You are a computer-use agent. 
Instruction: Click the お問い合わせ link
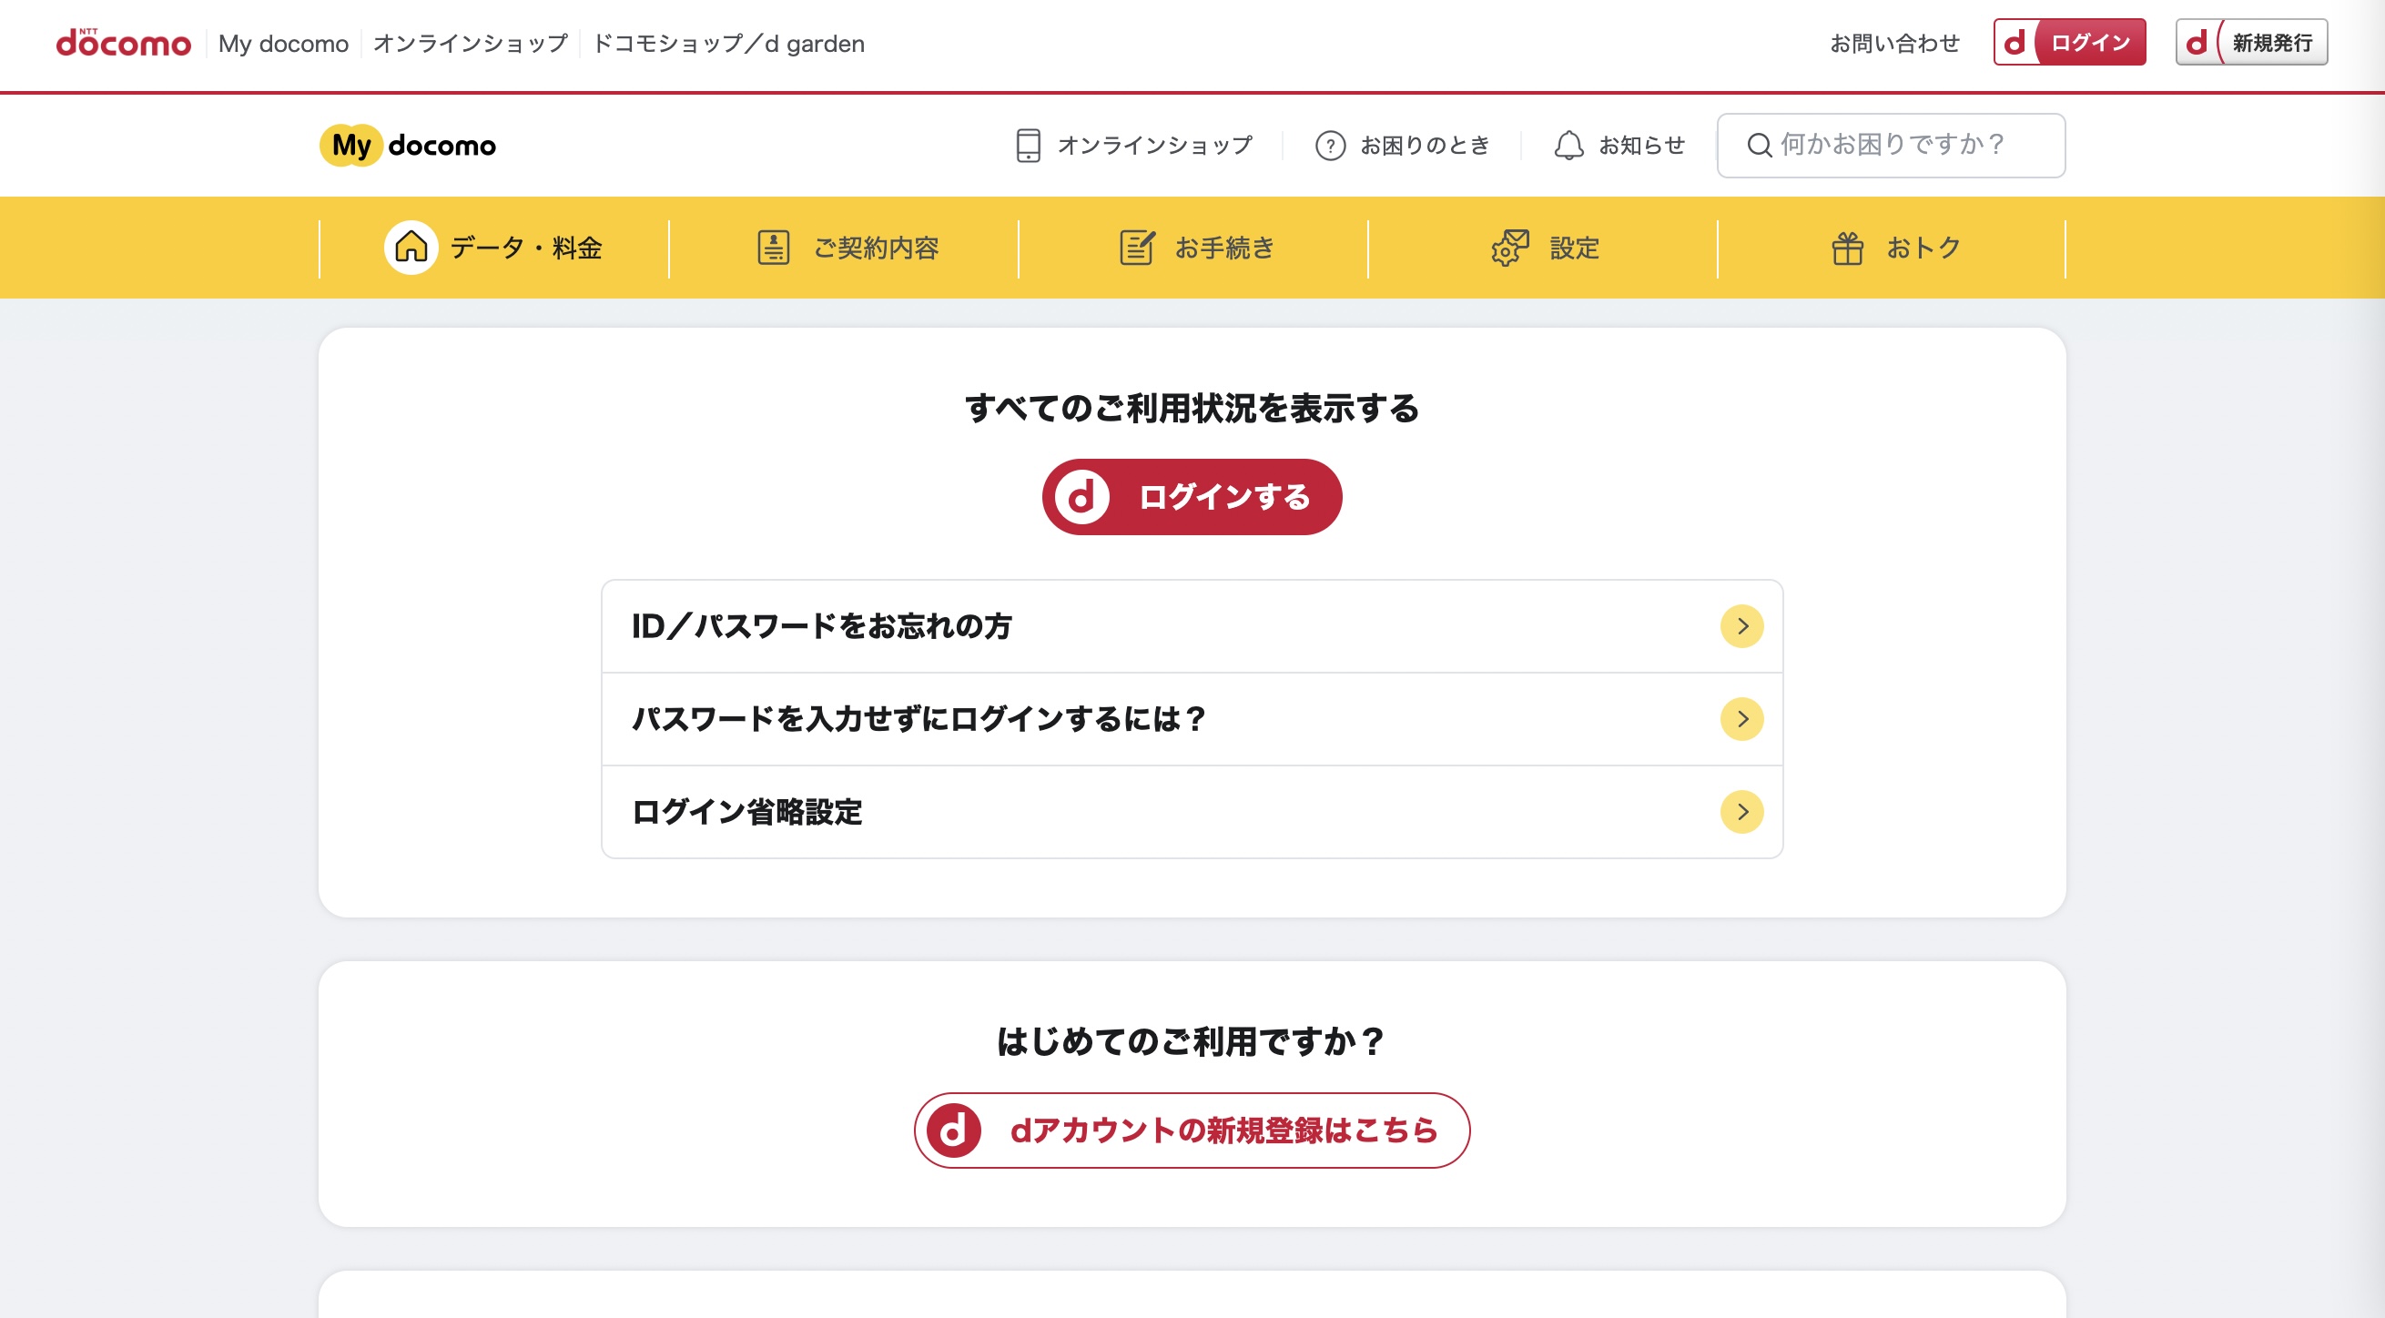[1894, 44]
